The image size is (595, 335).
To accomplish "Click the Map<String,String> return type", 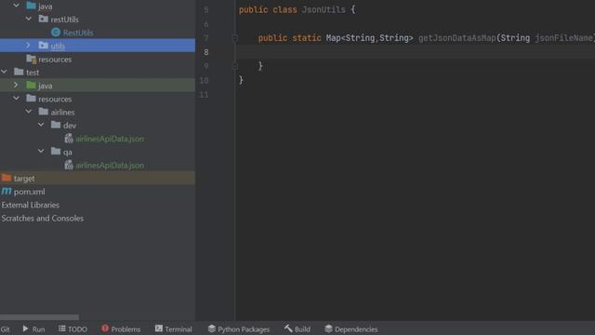I will (370, 38).
